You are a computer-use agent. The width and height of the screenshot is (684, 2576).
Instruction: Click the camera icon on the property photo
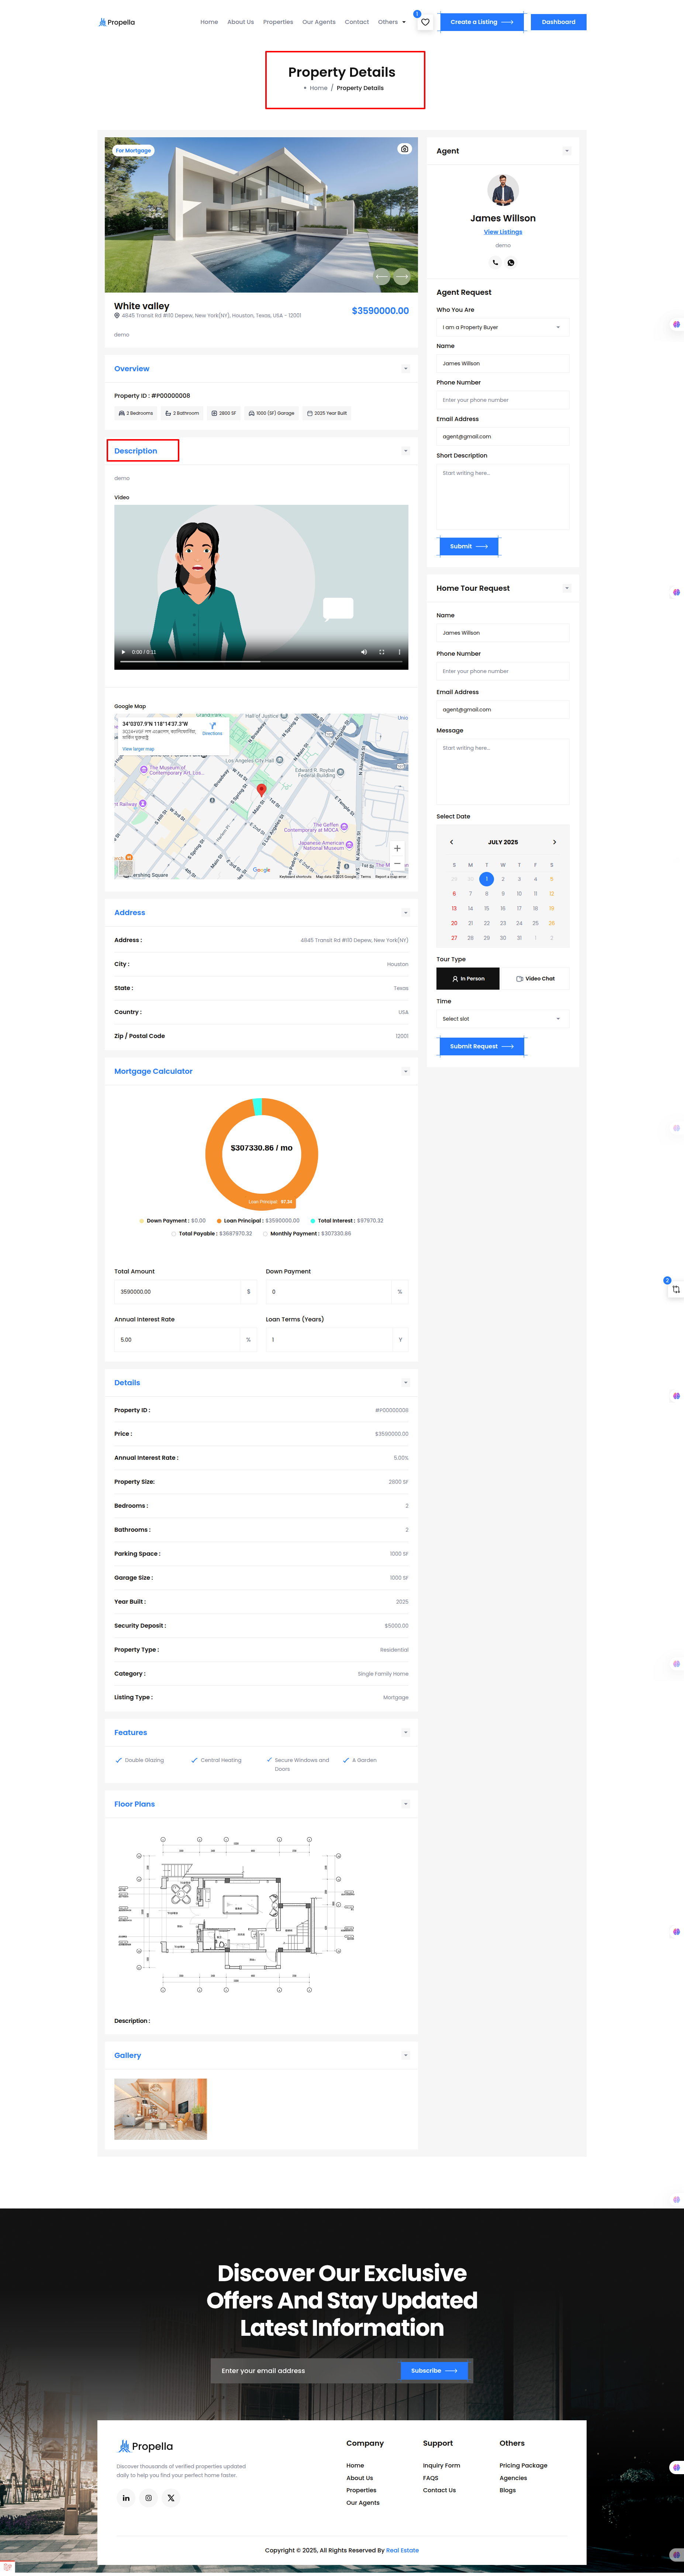pos(404,149)
